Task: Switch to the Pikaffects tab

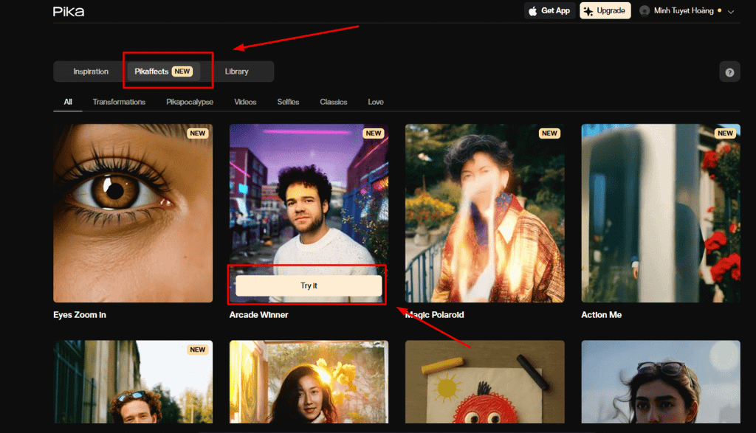Action: click(163, 72)
